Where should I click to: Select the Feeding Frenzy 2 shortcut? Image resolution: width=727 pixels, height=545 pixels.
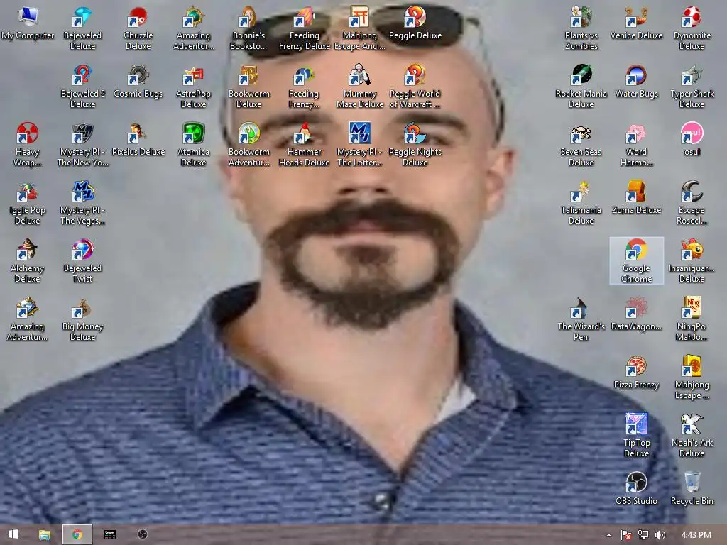click(x=304, y=87)
